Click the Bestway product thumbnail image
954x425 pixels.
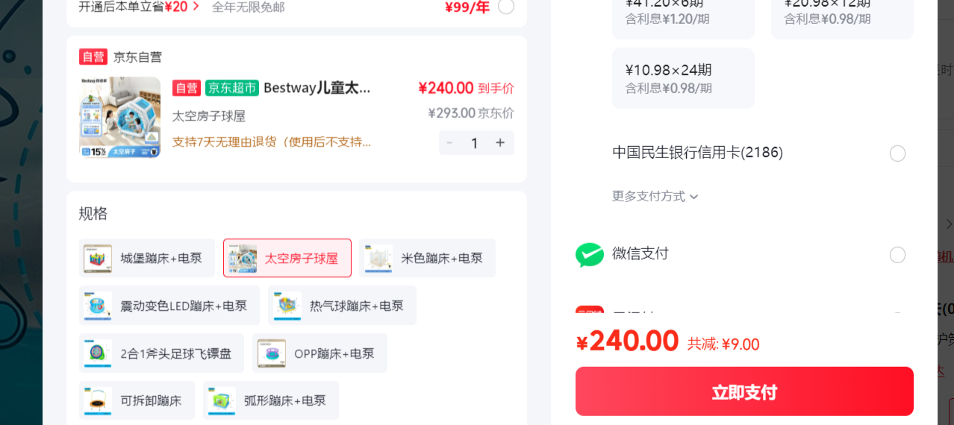(x=120, y=117)
